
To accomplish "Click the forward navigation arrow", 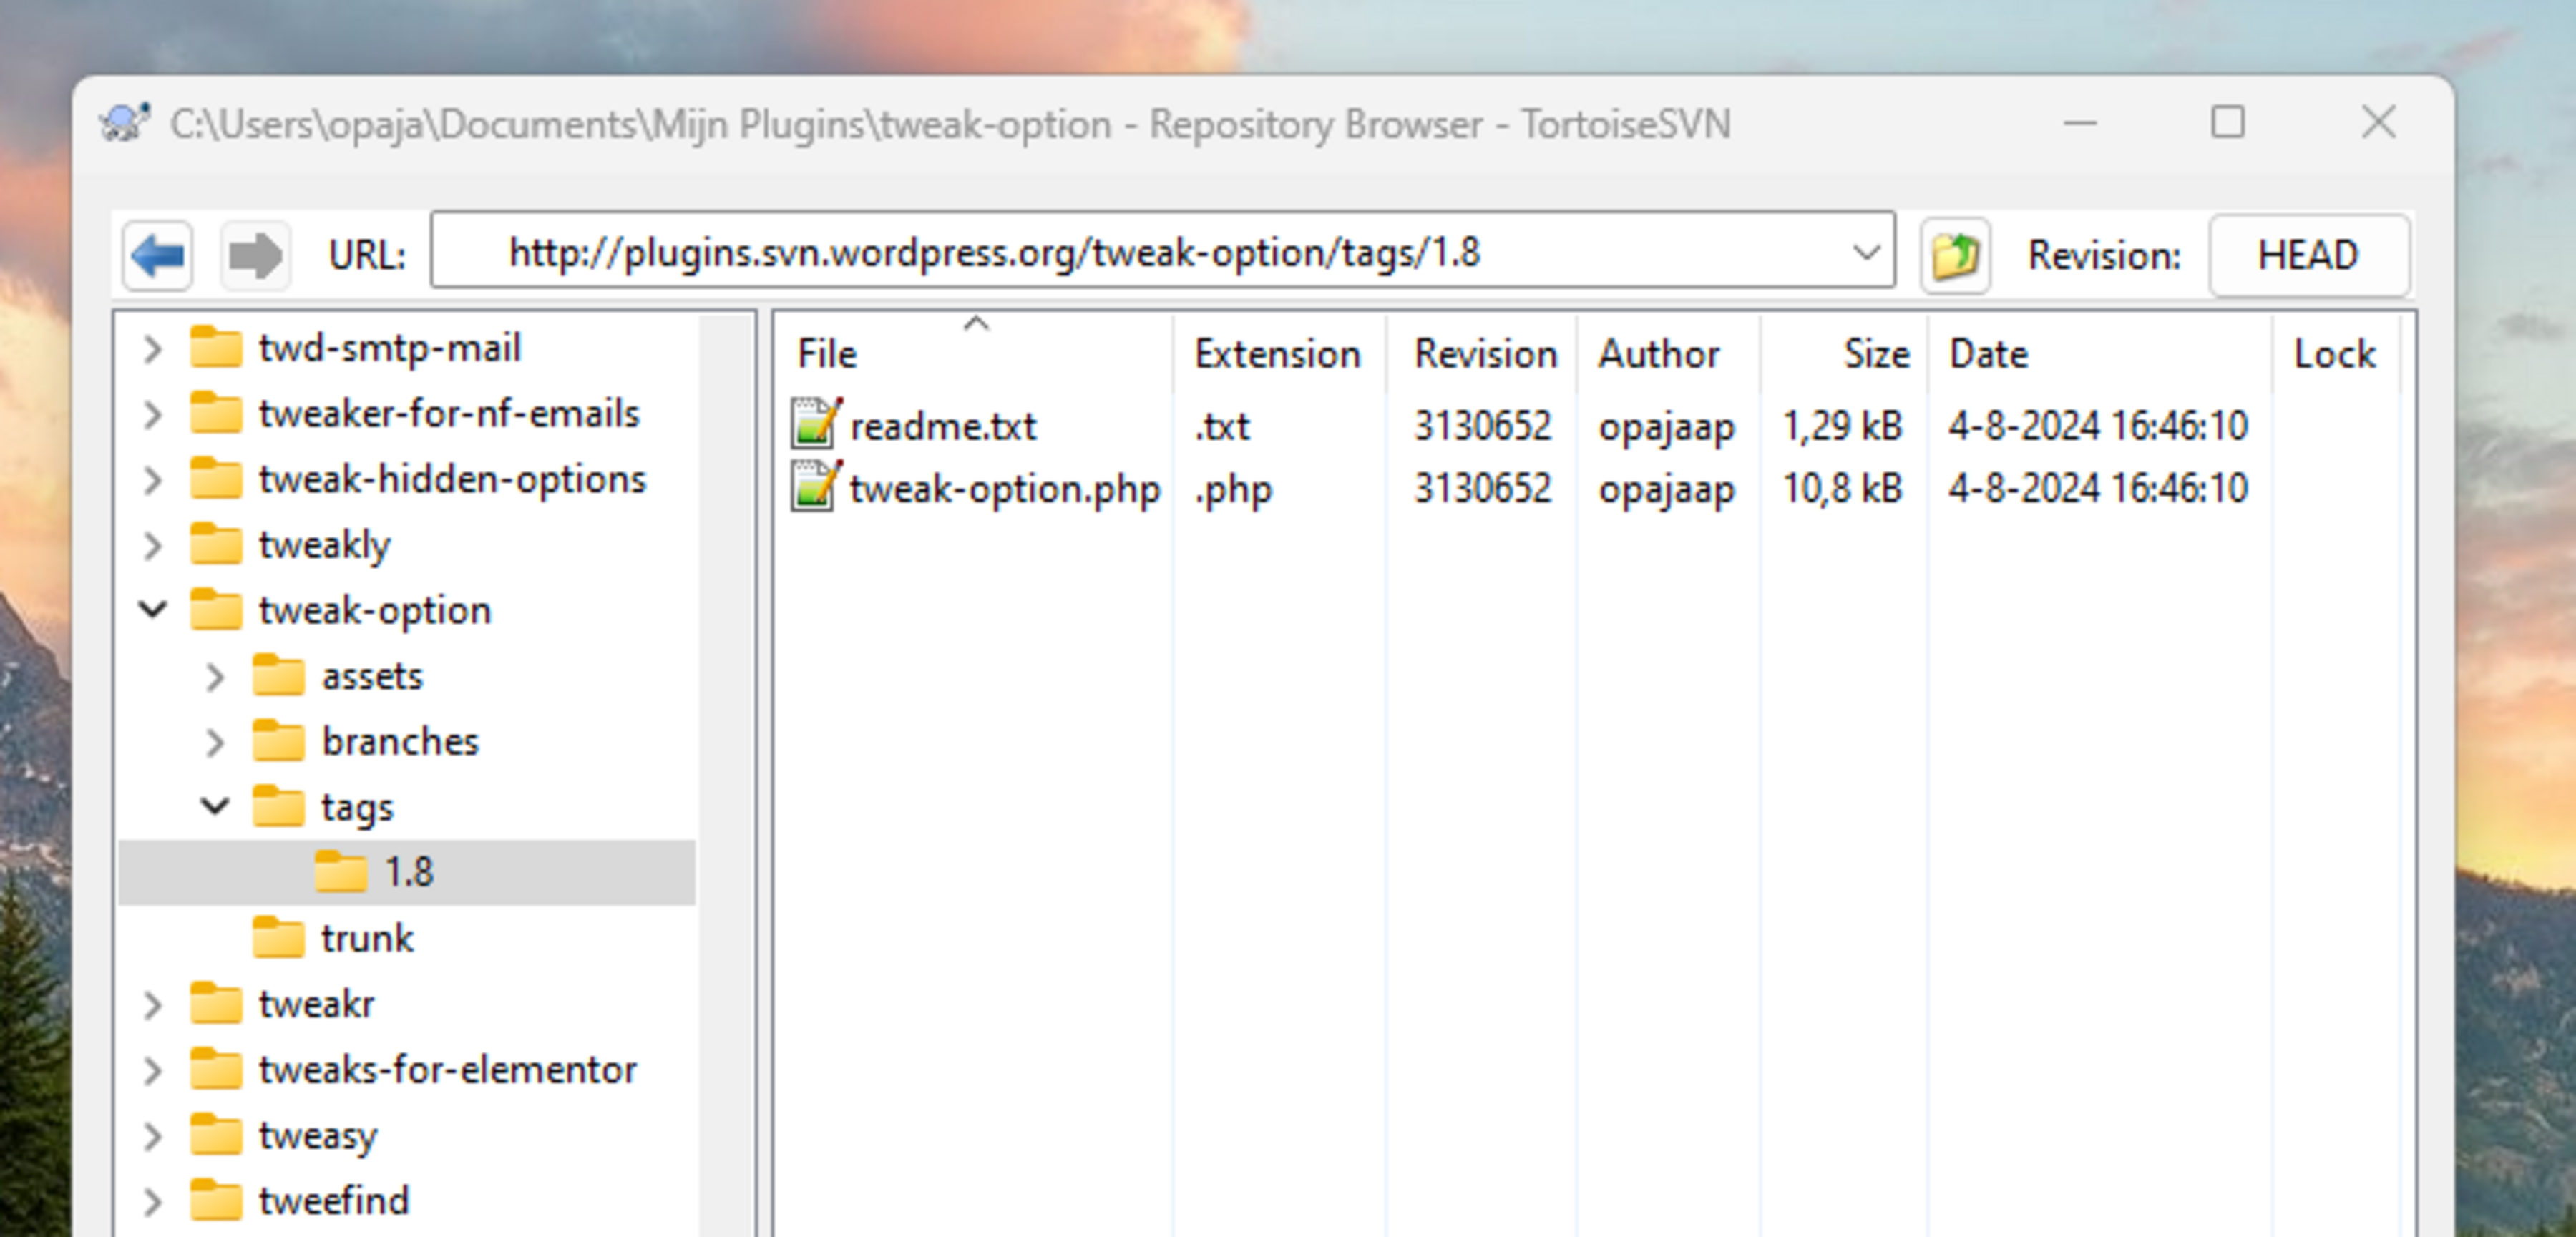I will pos(255,255).
